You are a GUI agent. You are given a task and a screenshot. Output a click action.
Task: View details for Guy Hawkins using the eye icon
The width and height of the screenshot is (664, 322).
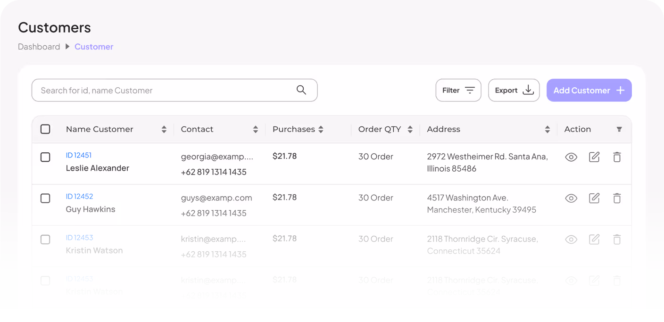571,198
